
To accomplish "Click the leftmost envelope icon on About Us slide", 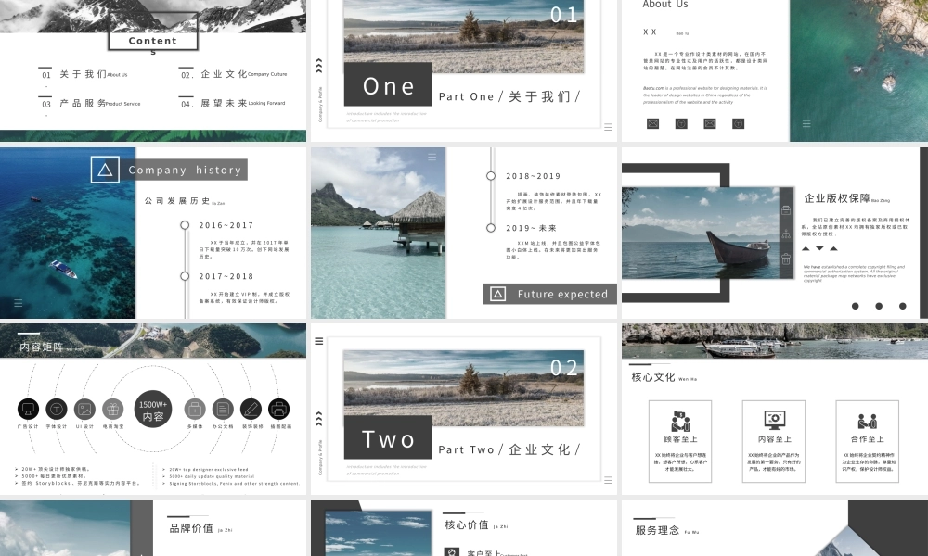I will (652, 123).
